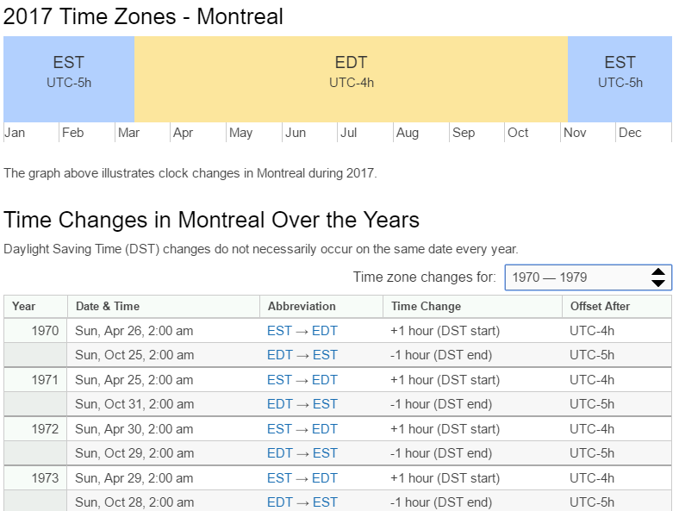679x511 pixels.
Task: Click the EST link in the Oct 28 row
Action: (325, 502)
